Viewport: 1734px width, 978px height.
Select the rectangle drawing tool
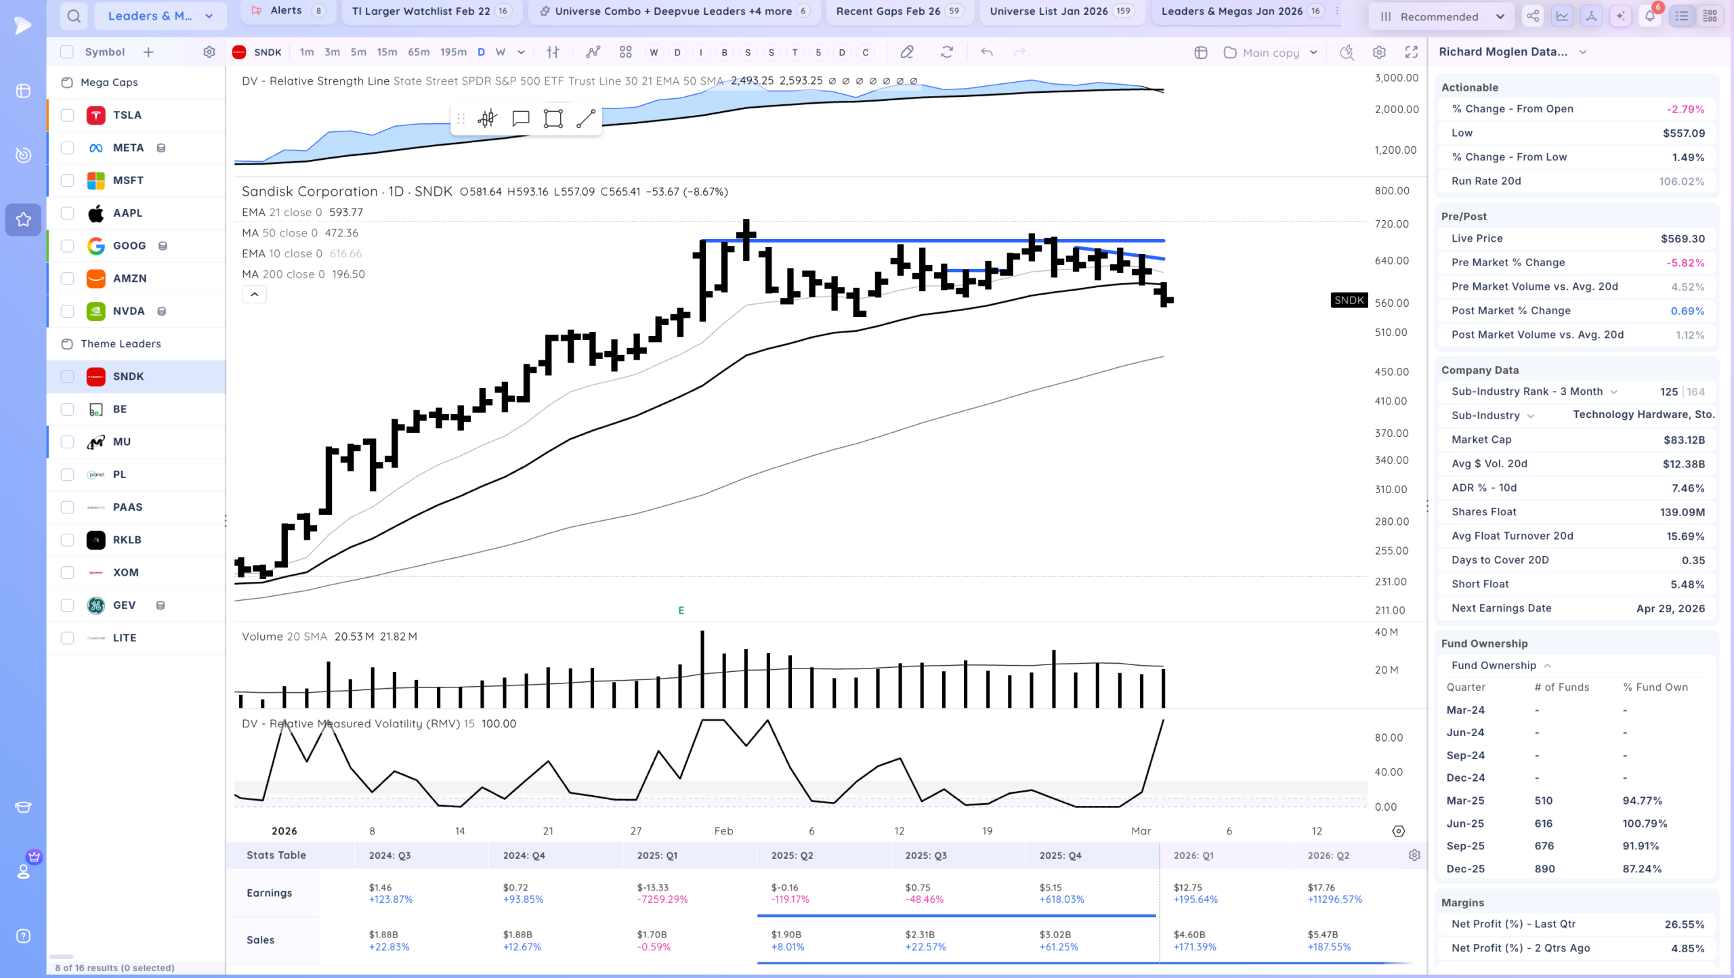(x=553, y=119)
